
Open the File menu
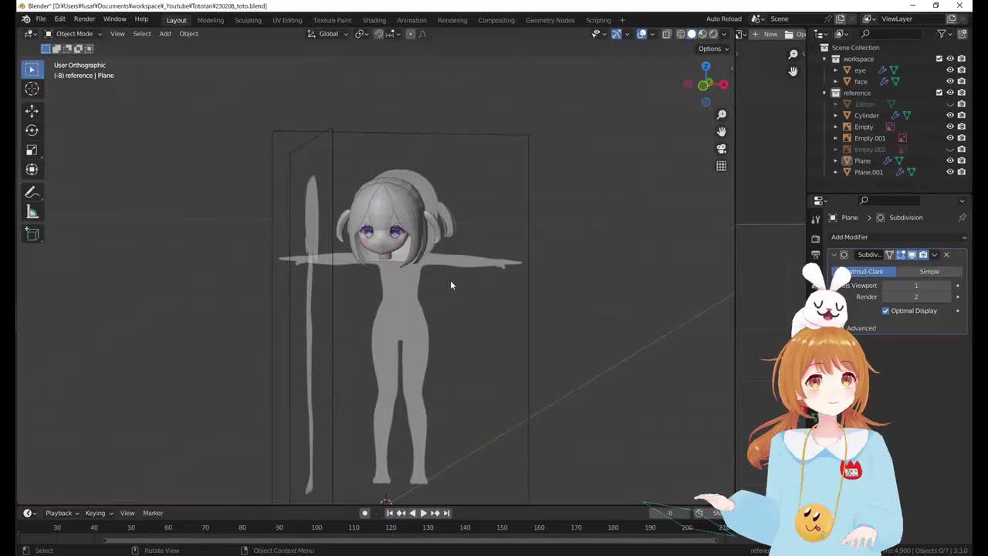pos(40,19)
